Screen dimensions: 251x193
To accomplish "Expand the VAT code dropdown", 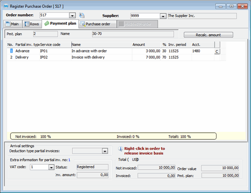I will 51,167.
